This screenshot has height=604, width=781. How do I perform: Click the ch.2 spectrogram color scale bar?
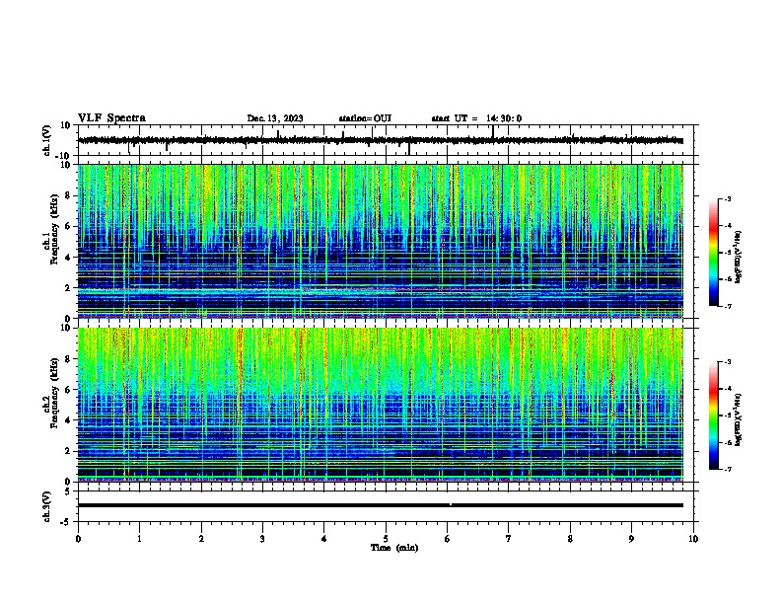714,415
